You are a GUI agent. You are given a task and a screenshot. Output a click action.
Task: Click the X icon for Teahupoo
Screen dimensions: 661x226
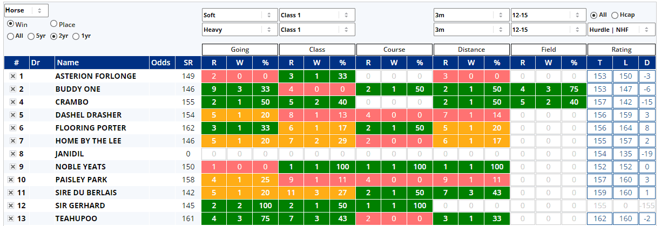[11, 219]
